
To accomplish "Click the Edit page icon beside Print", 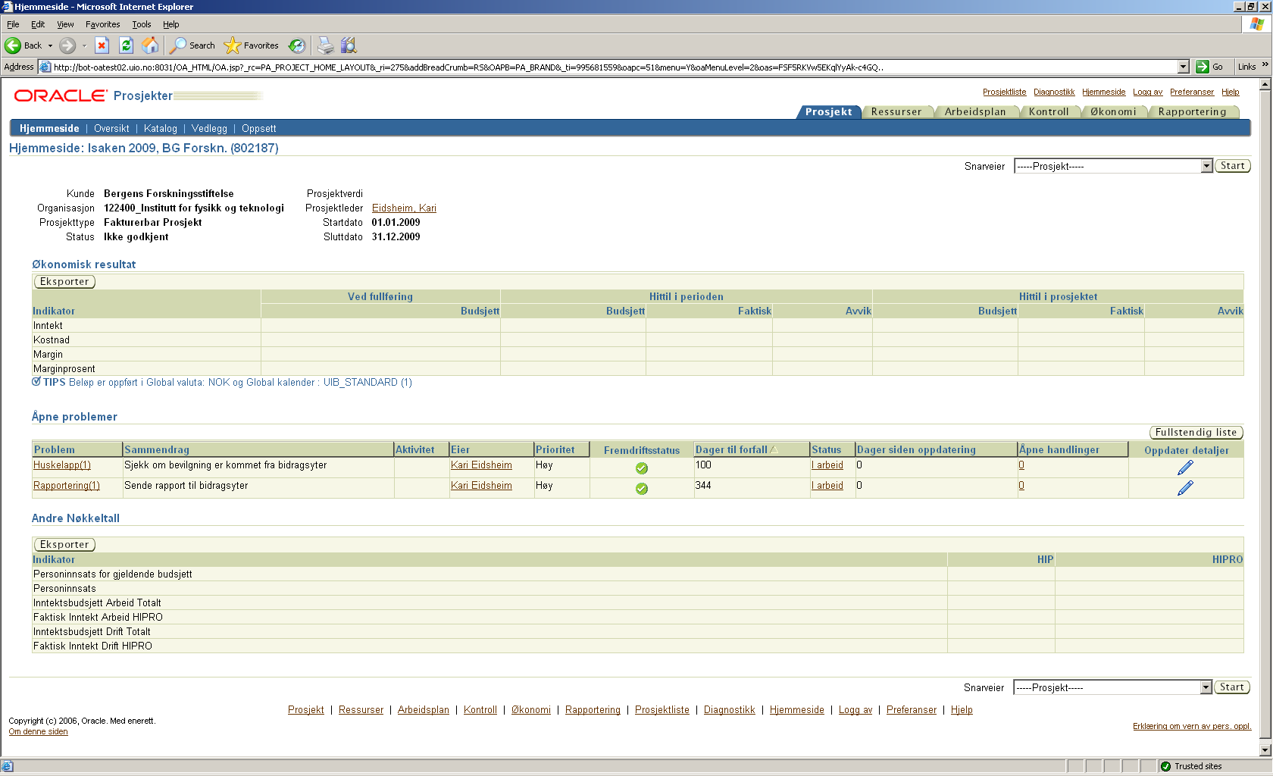I will pos(349,45).
